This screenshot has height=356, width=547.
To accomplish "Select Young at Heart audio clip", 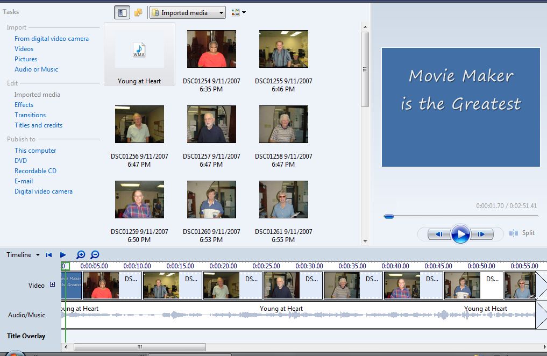I will [x=299, y=315].
